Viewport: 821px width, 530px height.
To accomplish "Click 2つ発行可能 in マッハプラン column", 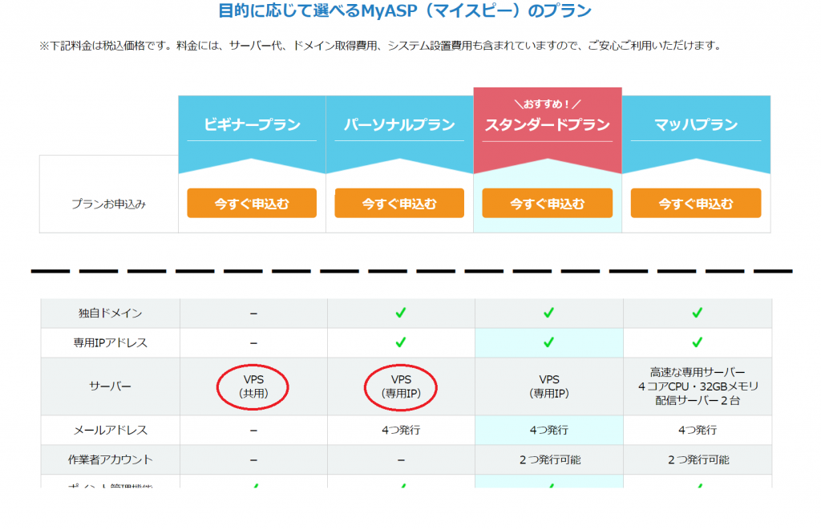I will click(x=698, y=459).
